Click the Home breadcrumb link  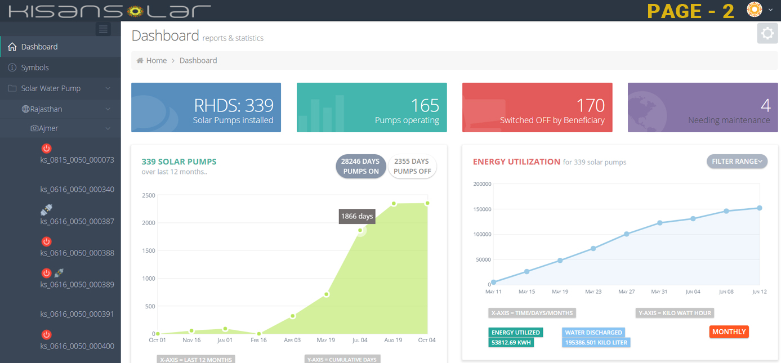(x=156, y=61)
